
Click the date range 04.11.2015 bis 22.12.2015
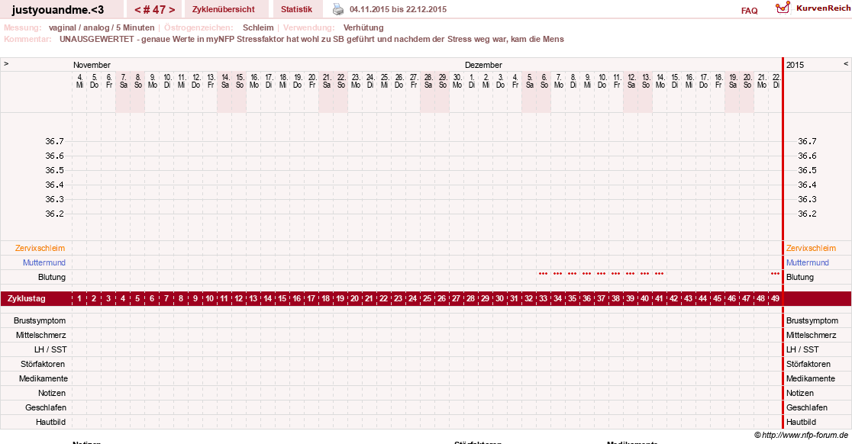tap(399, 9)
